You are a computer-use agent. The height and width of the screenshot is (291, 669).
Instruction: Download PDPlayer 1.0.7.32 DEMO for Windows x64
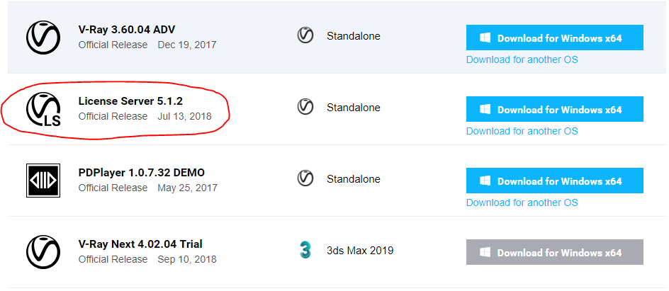tap(554, 181)
